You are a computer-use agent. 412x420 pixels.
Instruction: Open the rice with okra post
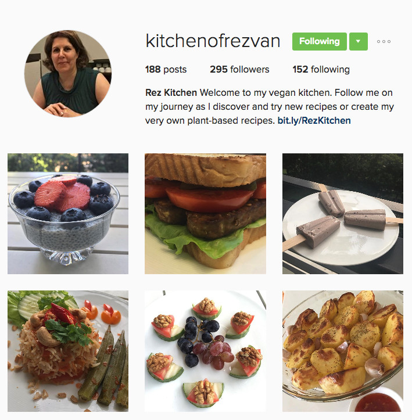pyautogui.click(x=68, y=351)
